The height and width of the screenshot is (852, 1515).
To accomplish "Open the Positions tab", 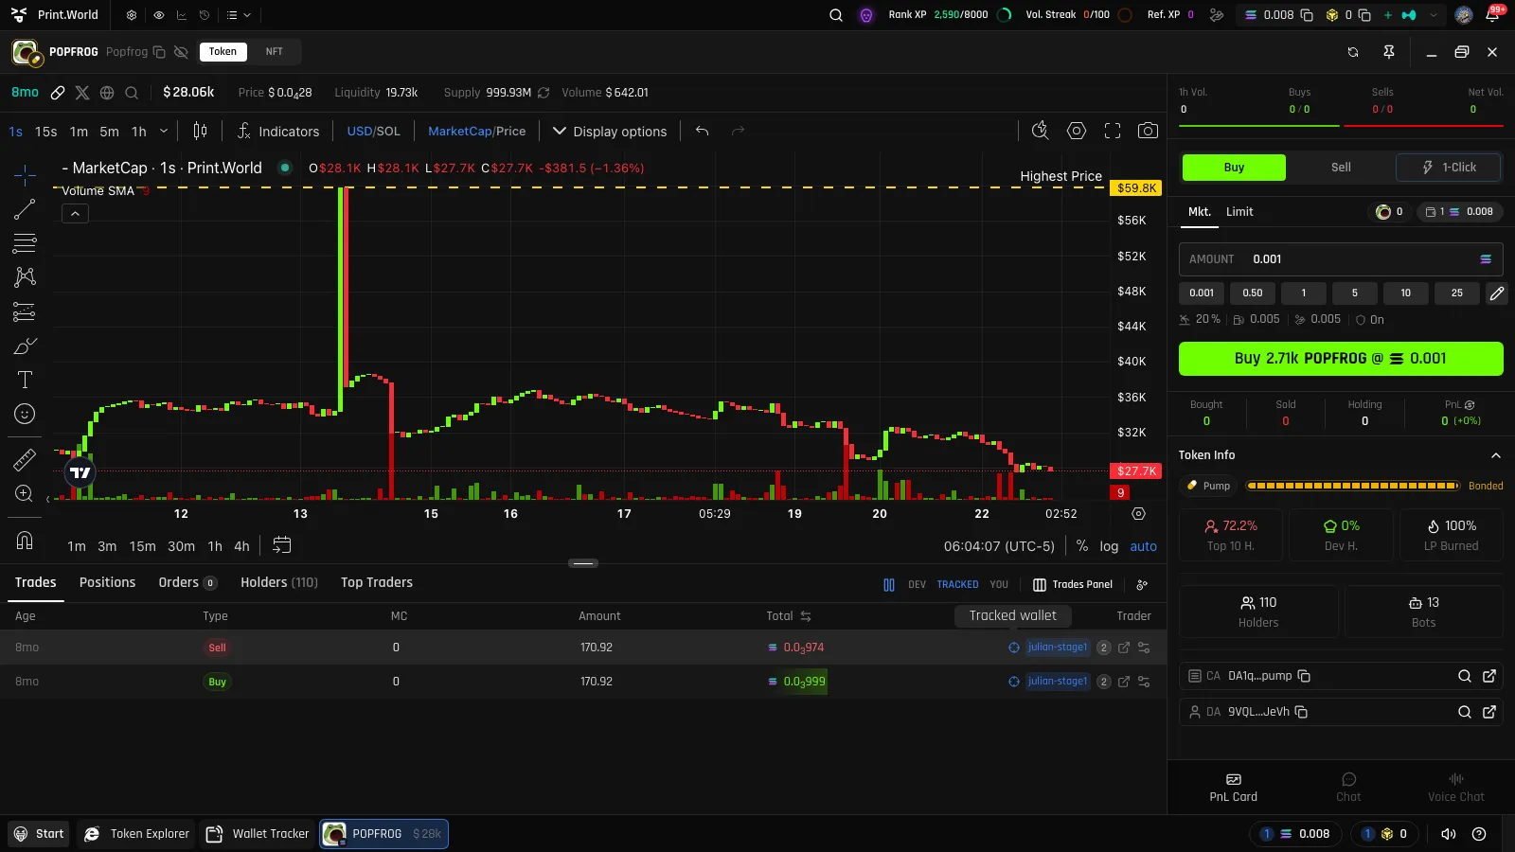I will pyautogui.click(x=107, y=582).
